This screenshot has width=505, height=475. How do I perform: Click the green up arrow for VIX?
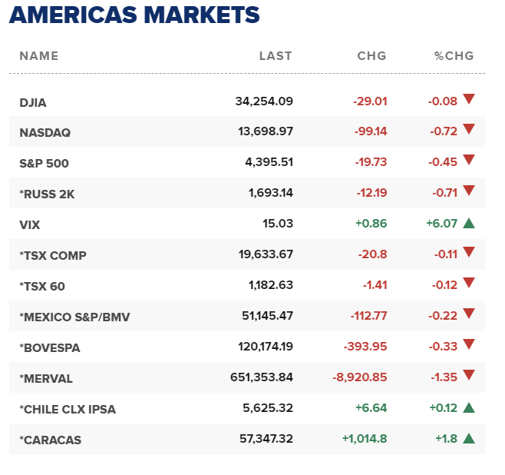click(x=469, y=223)
